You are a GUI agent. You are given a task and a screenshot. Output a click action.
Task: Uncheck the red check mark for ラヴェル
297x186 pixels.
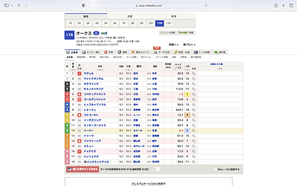coord(80,74)
